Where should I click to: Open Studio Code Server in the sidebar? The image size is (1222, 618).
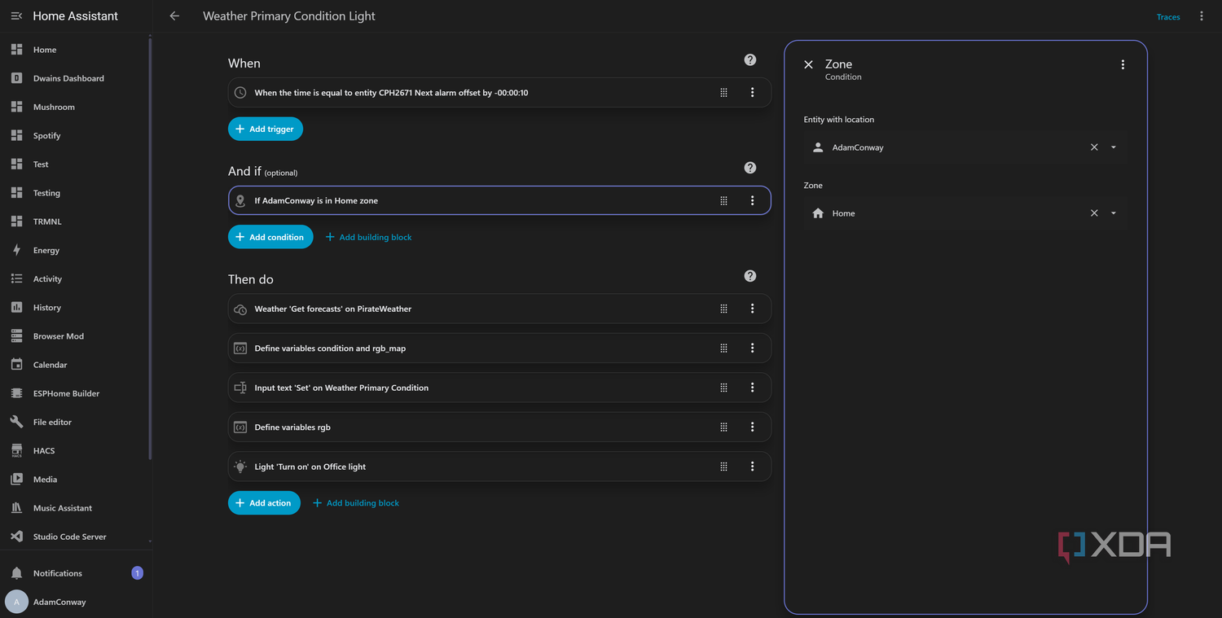[x=75, y=537]
